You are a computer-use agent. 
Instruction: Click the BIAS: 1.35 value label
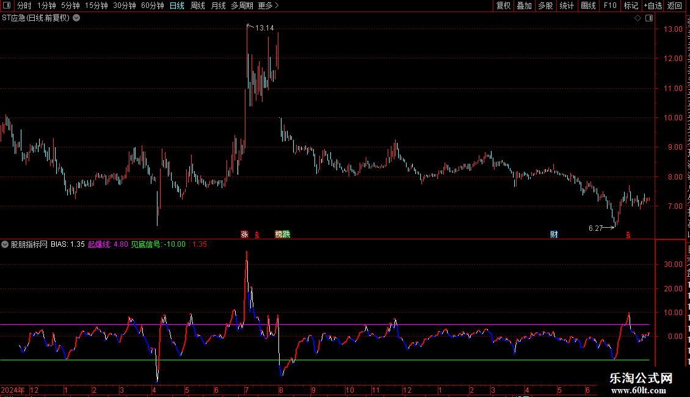pos(68,244)
